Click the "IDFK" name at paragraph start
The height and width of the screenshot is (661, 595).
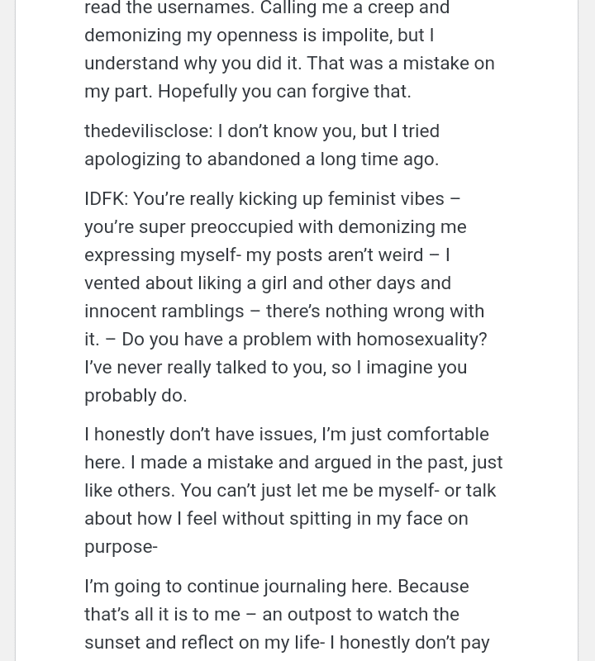click(104, 199)
